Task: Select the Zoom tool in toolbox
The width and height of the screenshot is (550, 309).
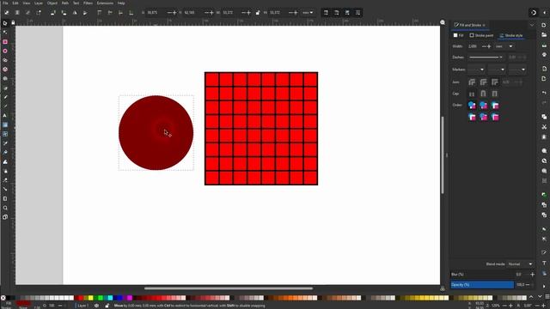Action: (5, 208)
